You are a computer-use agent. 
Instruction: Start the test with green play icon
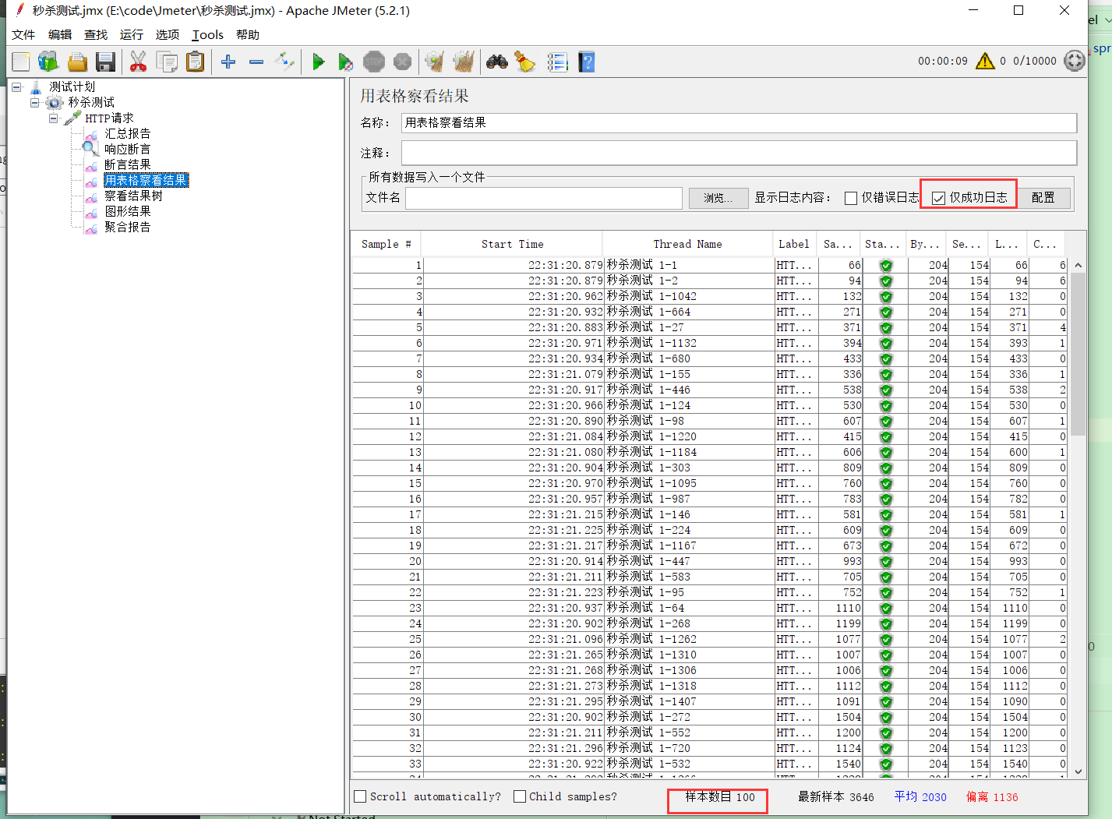coord(318,62)
